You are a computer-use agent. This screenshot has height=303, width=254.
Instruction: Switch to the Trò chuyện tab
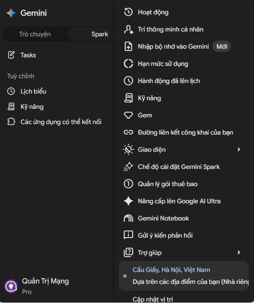point(35,34)
